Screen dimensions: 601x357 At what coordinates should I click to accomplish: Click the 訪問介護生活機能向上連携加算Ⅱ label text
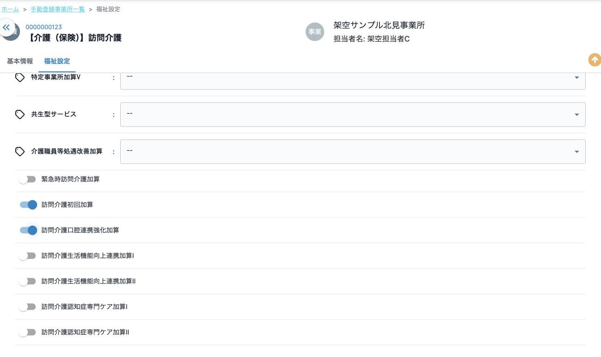(x=89, y=281)
